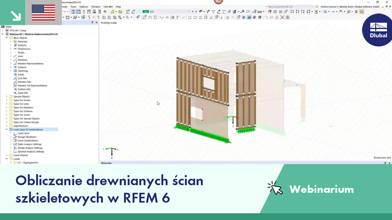Screen dimensions: 392x220
Task: Select Load Combinations tree item
Action: click(28, 141)
